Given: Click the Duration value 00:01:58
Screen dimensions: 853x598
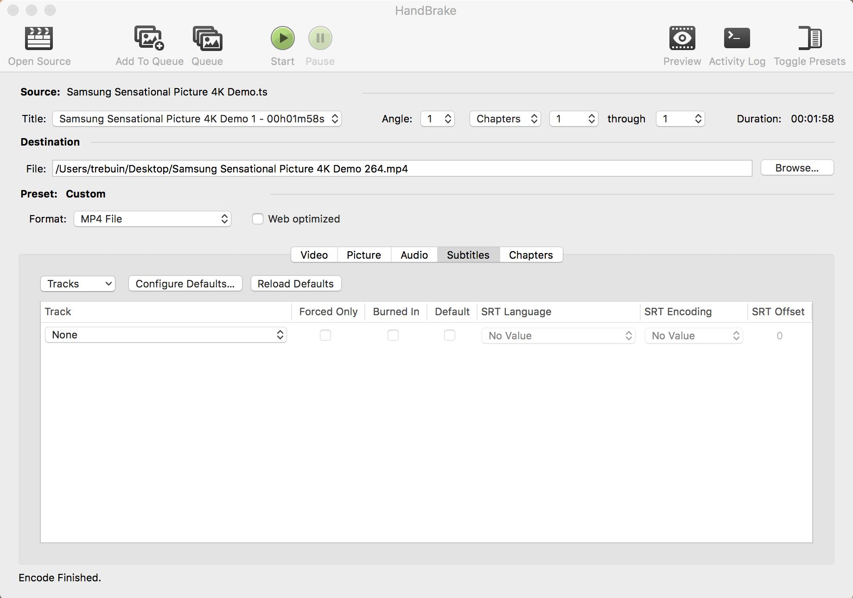Looking at the screenshot, I should click(x=812, y=119).
